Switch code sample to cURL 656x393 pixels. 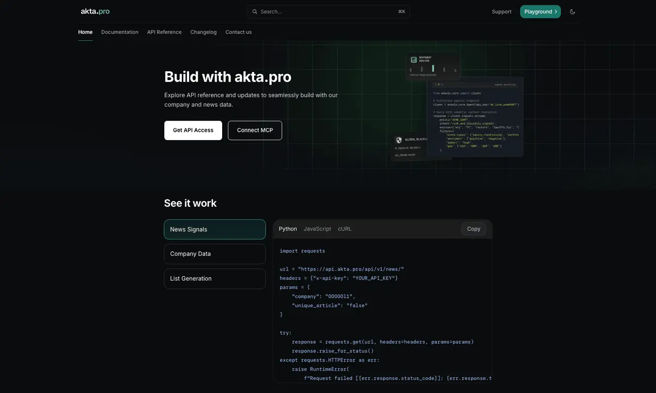tap(345, 229)
